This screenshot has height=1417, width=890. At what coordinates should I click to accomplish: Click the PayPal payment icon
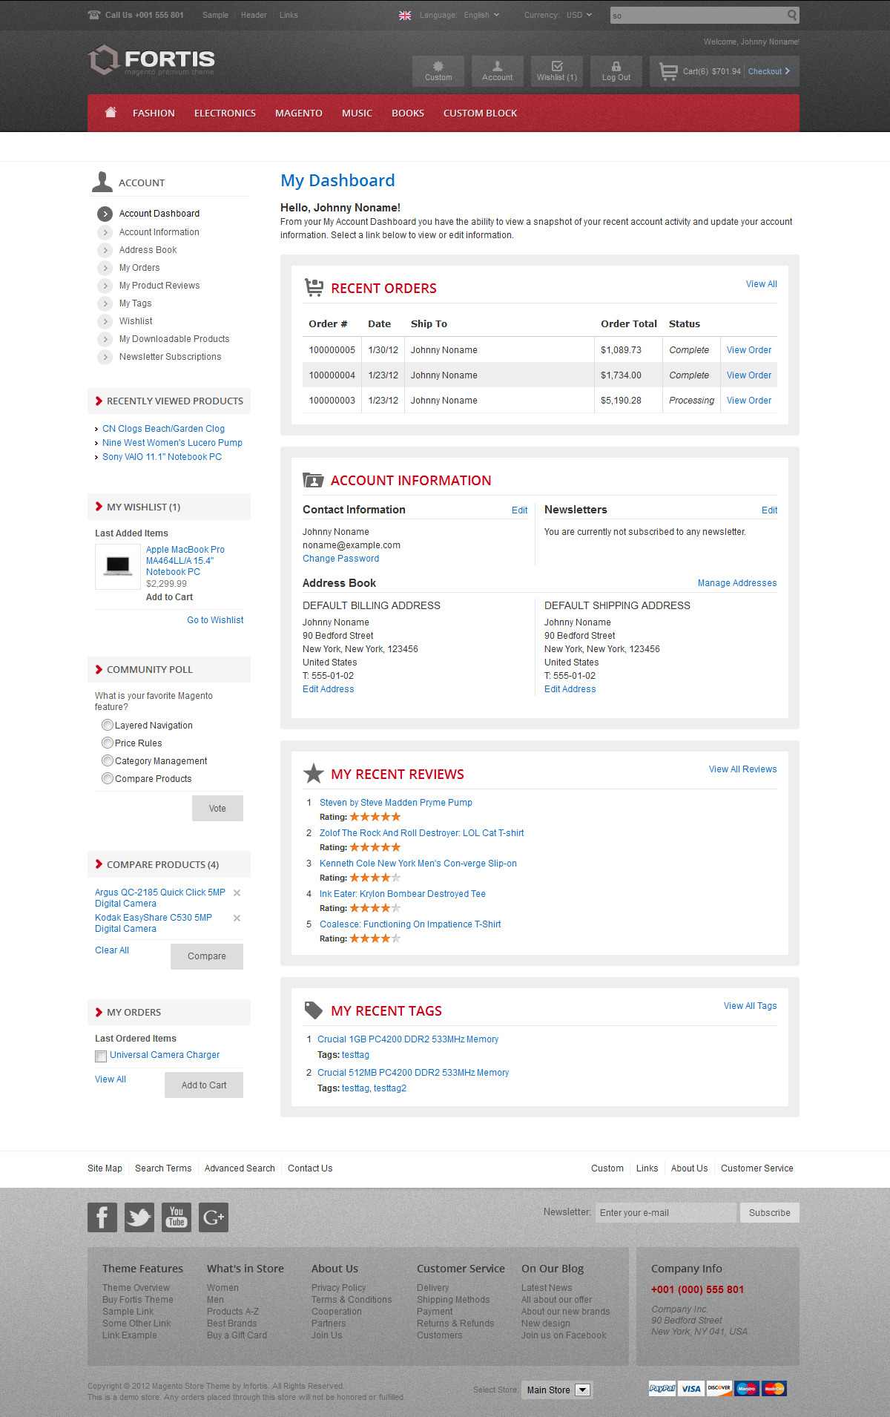point(662,1388)
